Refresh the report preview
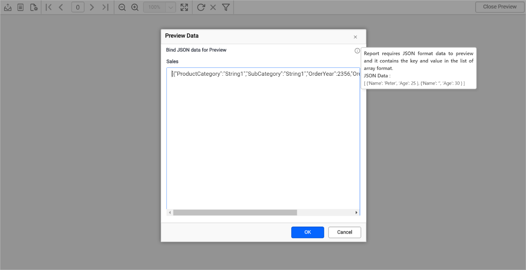 [201, 7]
